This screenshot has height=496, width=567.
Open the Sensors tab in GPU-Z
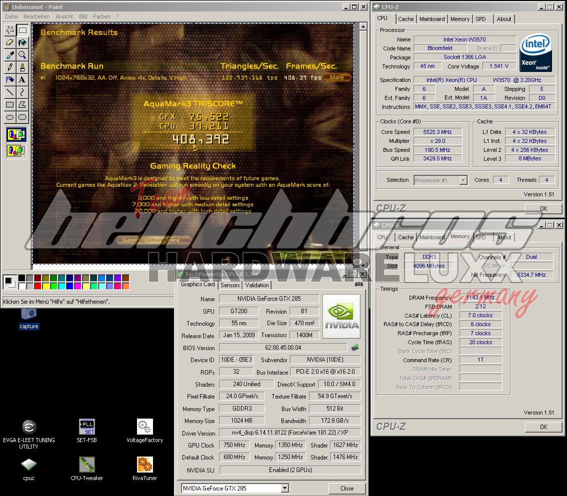click(x=230, y=285)
